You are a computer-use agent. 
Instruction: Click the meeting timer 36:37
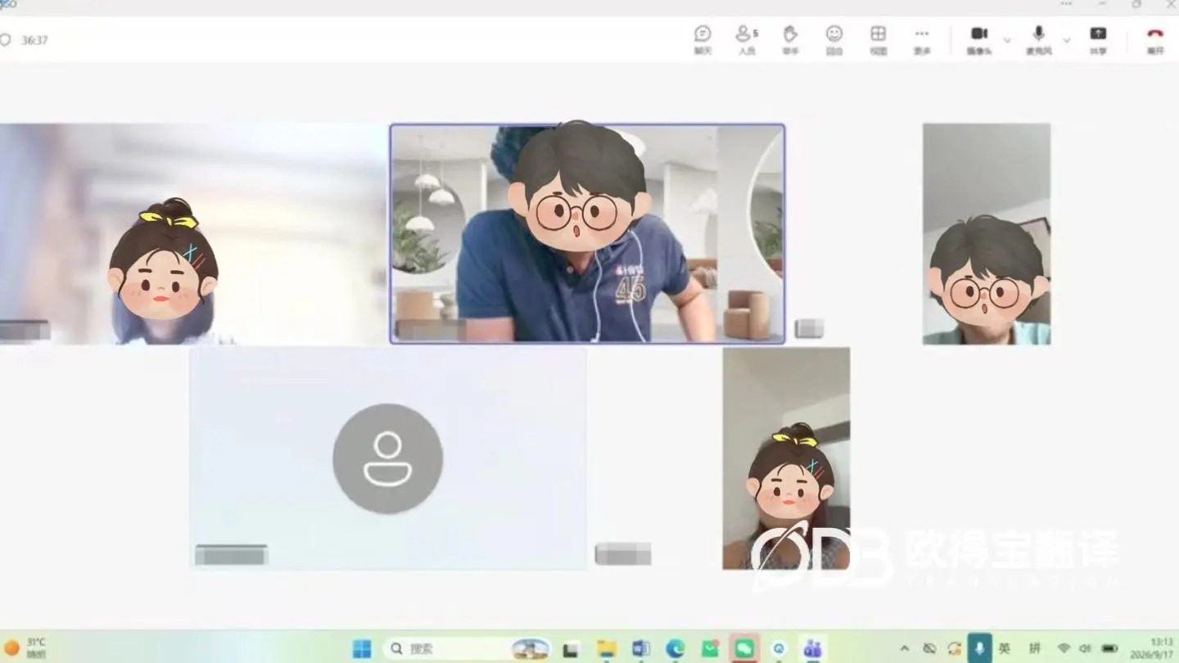[34, 40]
